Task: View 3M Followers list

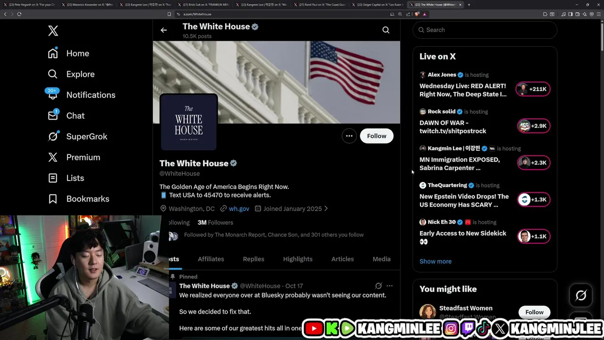Action: 215,222
